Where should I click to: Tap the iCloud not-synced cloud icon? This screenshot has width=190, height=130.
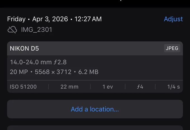click(x=12, y=30)
